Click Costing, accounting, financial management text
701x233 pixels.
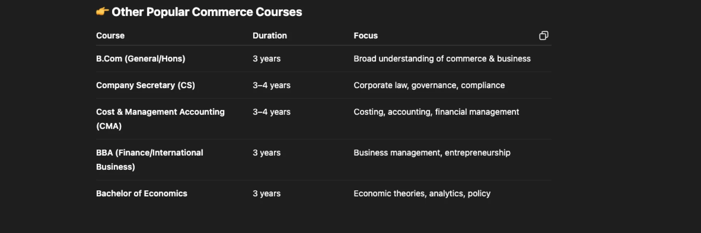point(436,112)
